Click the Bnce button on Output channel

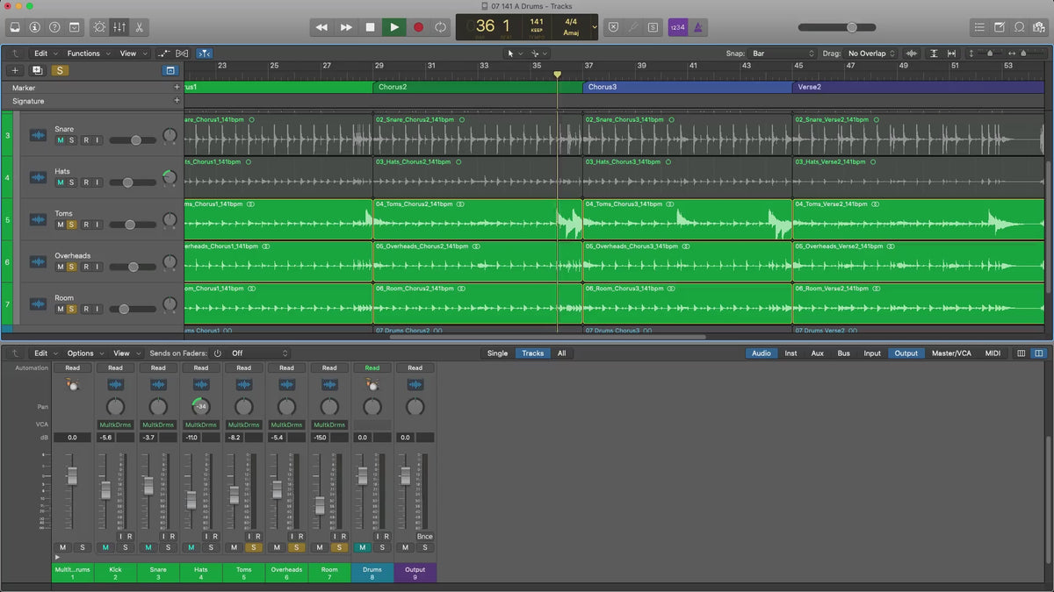424,536
